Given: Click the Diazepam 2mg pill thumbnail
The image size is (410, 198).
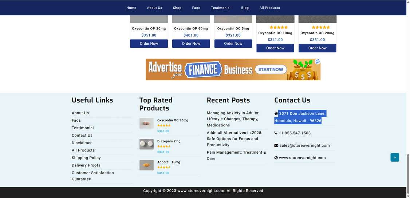Looking at the screenshot, I should coord(146,144).
